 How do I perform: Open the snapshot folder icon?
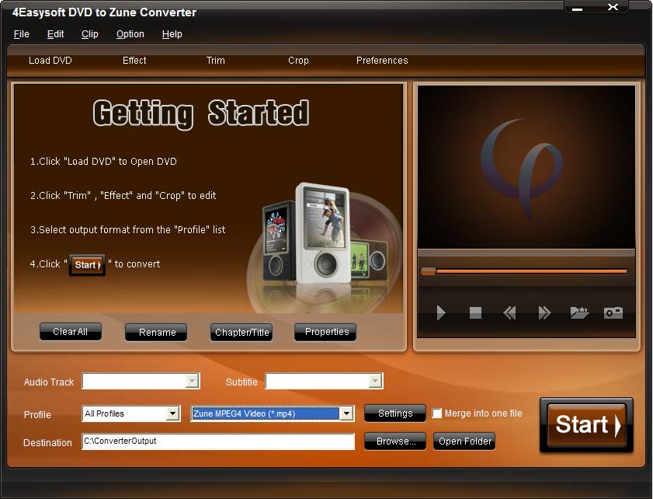point(579,312)
